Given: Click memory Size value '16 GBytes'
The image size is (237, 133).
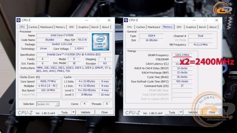Looking at the screenshot, I should [151, 40].
